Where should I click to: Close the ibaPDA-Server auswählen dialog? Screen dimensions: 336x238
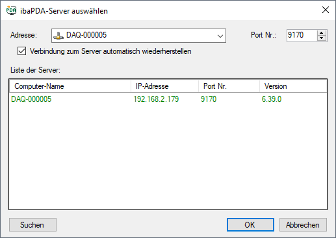326,10
